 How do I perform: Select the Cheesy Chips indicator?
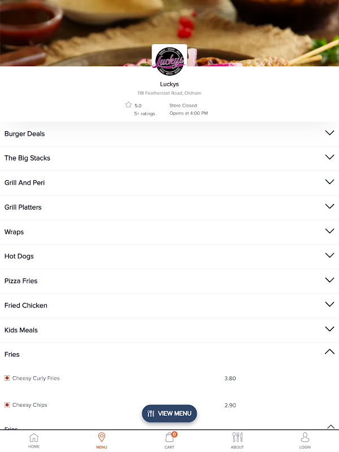pyautogui.click(x=7, y=405)
